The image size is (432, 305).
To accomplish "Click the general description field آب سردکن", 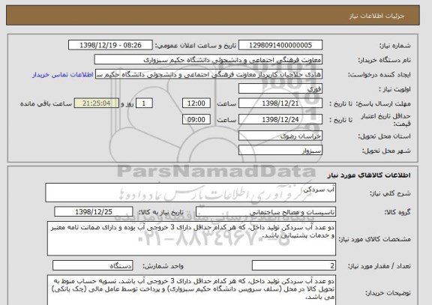I will coord(190,193).
